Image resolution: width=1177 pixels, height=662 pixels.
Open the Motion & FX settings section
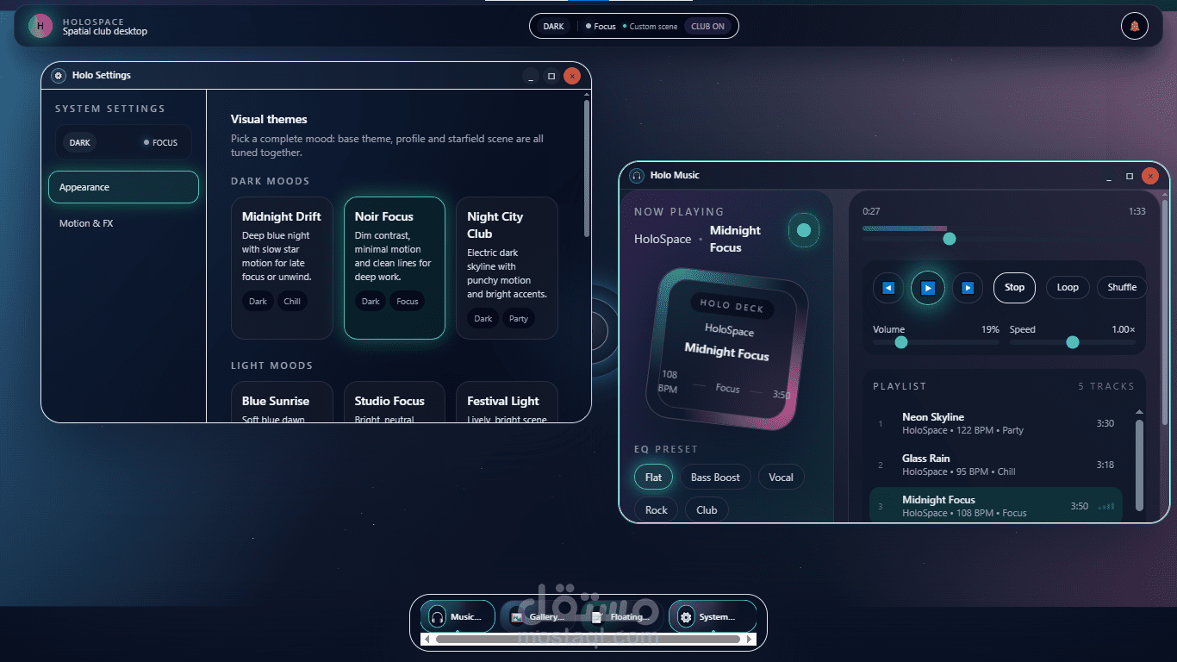[x=123, y=223]
